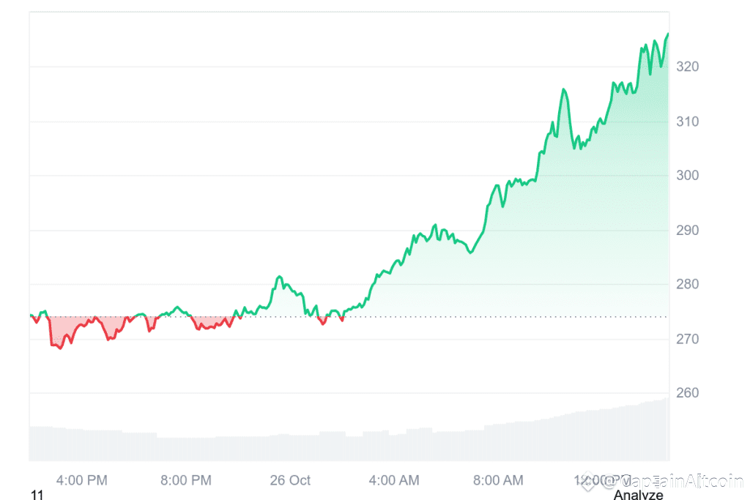750x500 pixels.
Task: Click the 290 price axis label
Action: click(x=687, y=231)
